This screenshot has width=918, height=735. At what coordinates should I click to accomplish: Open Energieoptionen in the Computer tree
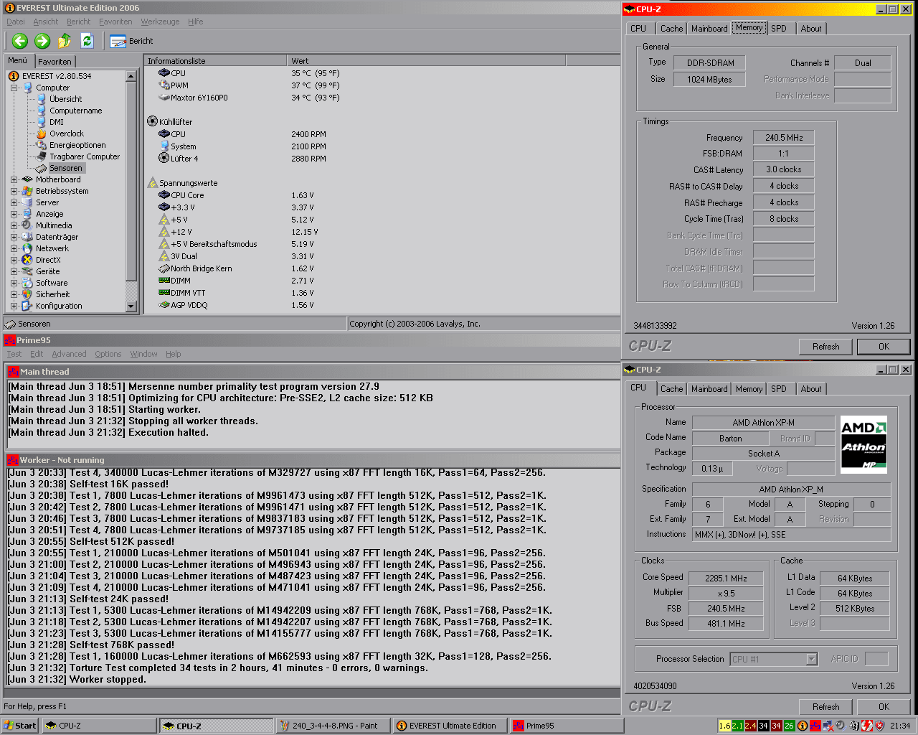(71, 145)
